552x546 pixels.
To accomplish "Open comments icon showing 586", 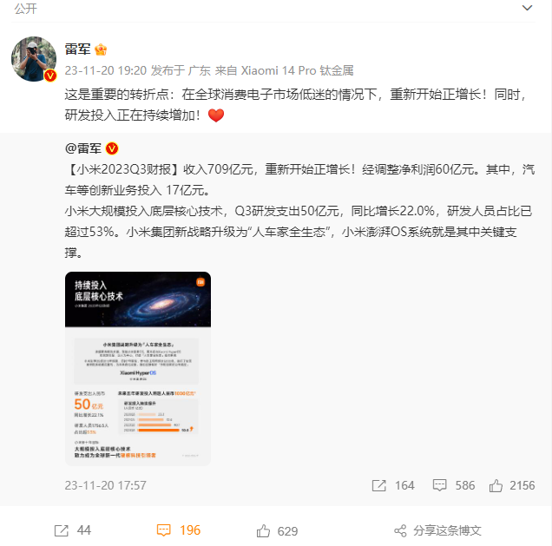I will (439, 485).
